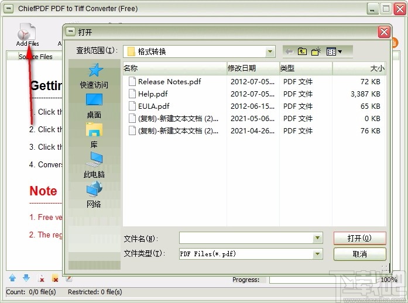The image size is (408, 303).
Task: Click the 65 KB size cell
Action: 371,106
